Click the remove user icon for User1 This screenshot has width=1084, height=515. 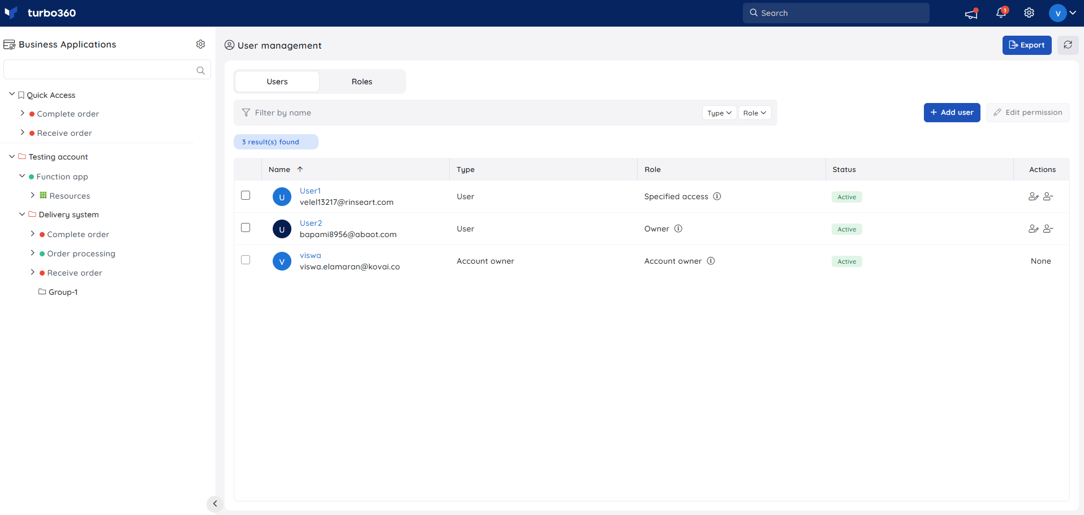tap(1048, 196)
